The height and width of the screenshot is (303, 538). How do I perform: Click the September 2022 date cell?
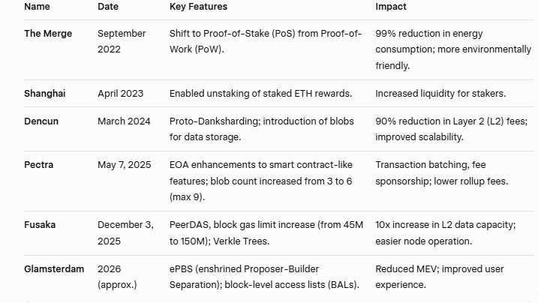point(123,40)
